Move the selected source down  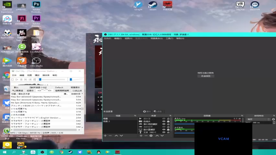tap(162, 136)
